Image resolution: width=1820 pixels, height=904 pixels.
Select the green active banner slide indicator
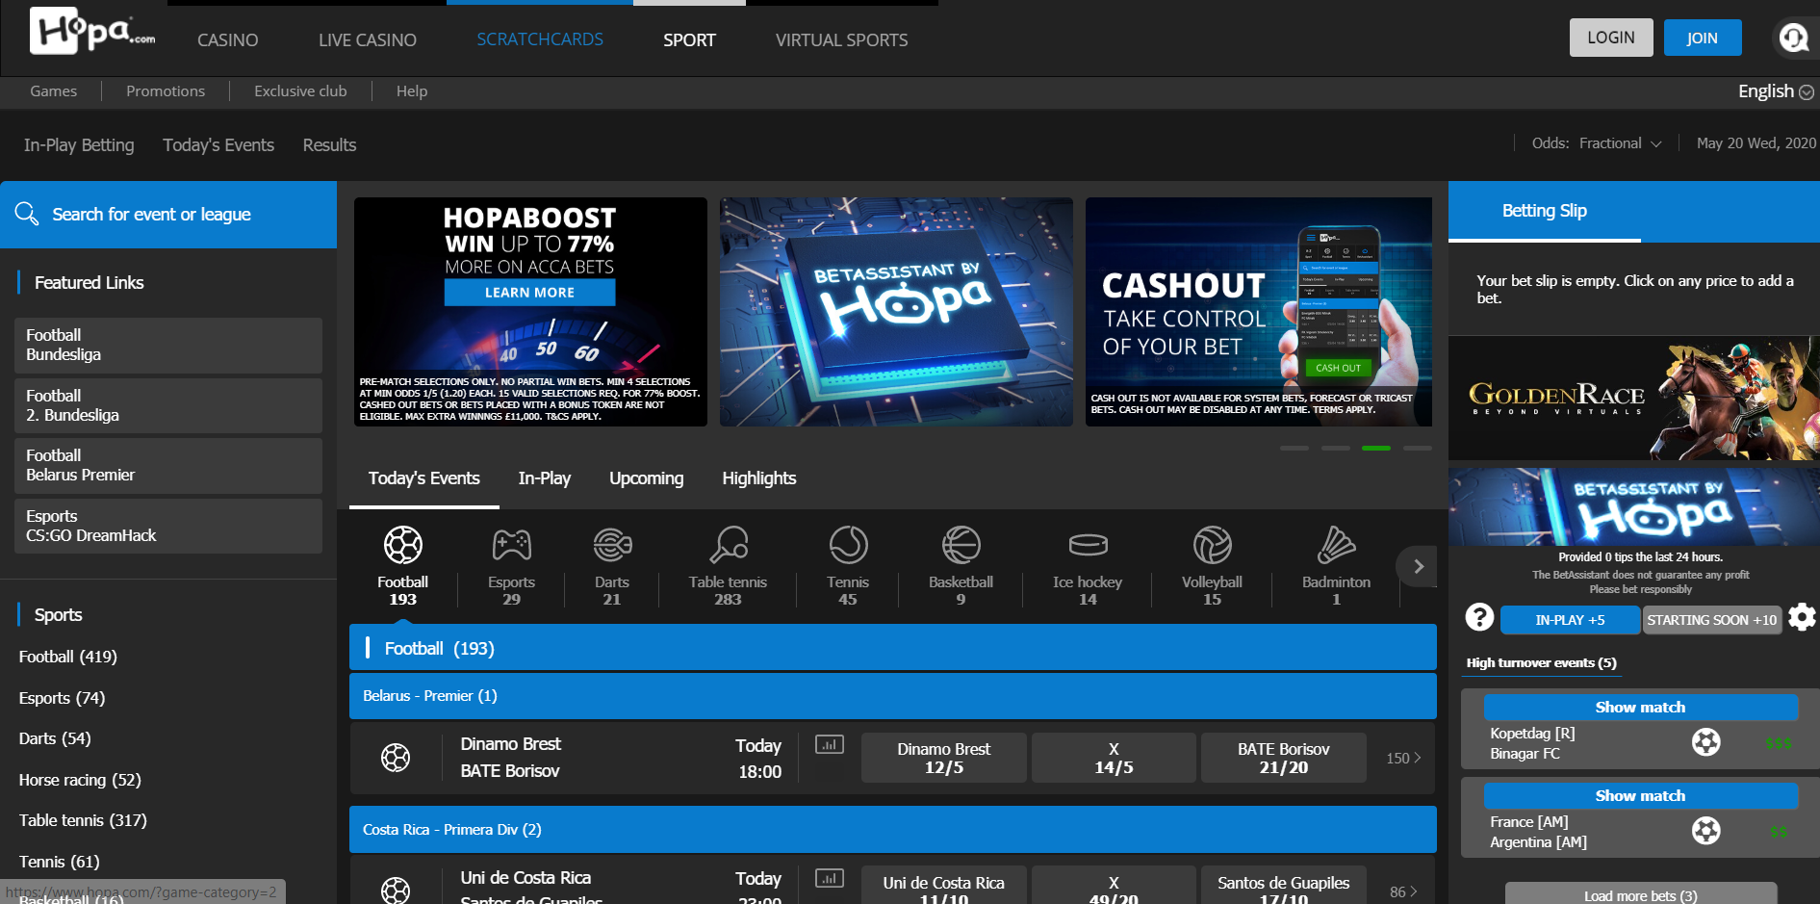1376,448
